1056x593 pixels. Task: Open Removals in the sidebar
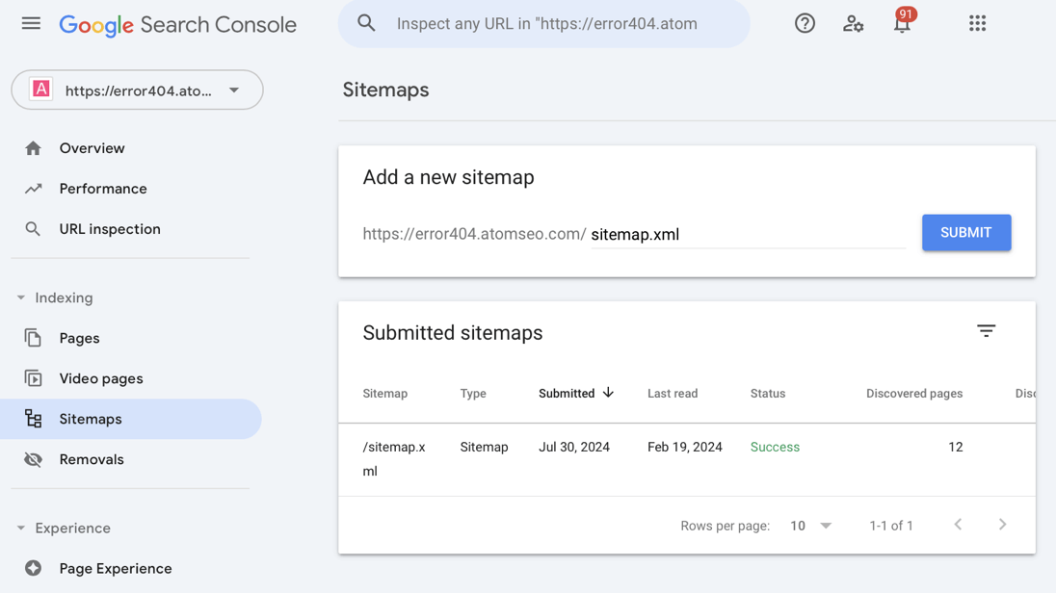click(92, 459)
